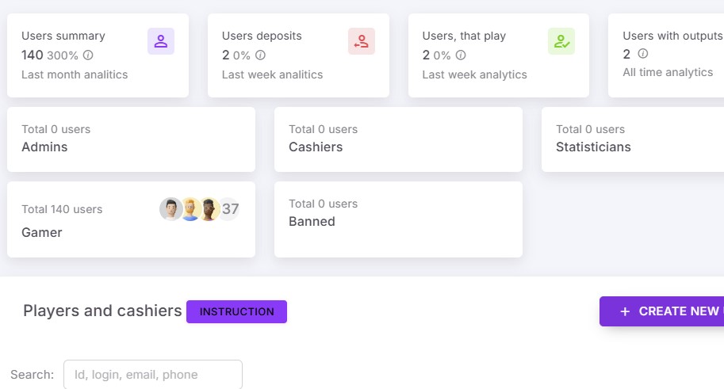
Task: Click the info icon in Users, that play card
Action: pos(461,55)
